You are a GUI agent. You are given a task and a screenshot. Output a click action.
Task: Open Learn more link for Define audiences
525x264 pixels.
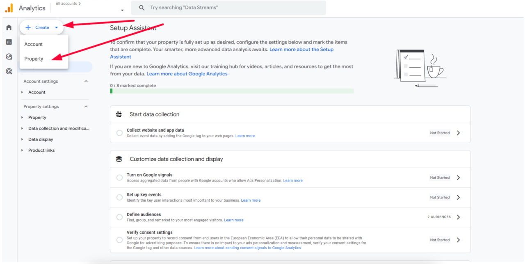(x=234, y=220)
